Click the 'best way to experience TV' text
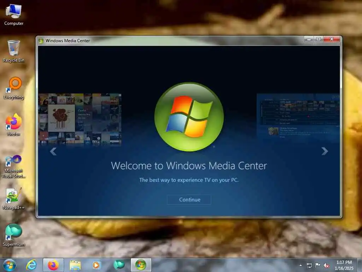 point(189,180)
